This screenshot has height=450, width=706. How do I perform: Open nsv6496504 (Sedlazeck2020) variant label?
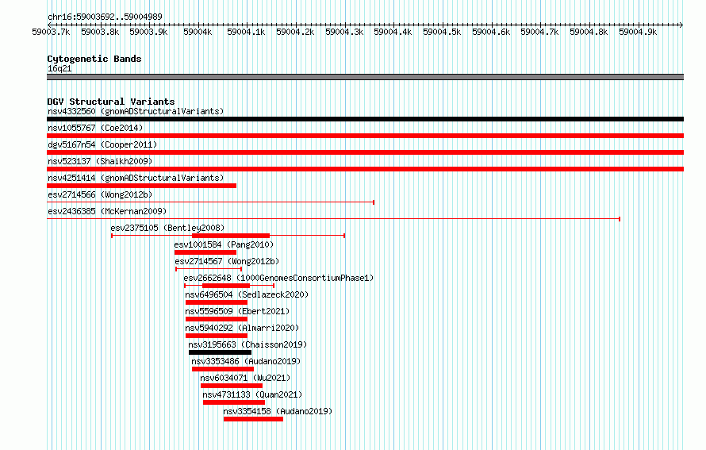click(x=247, y=294)
